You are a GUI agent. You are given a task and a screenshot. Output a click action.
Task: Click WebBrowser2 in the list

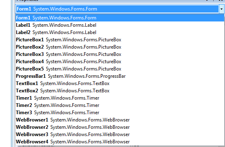pyautogui.click(x=120, y=127)
